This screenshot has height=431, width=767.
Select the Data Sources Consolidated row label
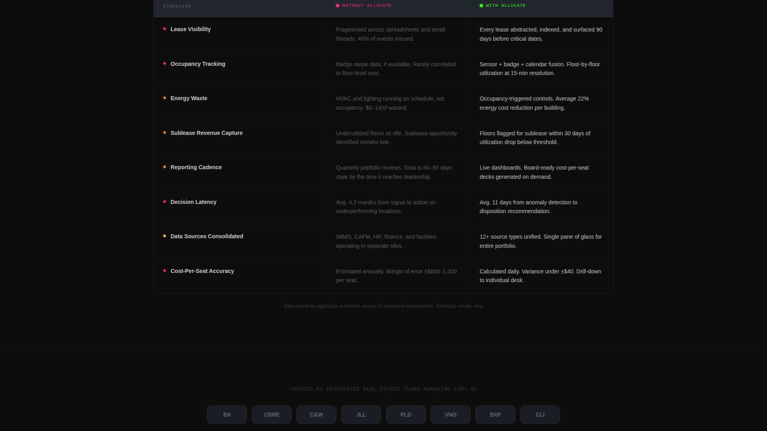207,236
